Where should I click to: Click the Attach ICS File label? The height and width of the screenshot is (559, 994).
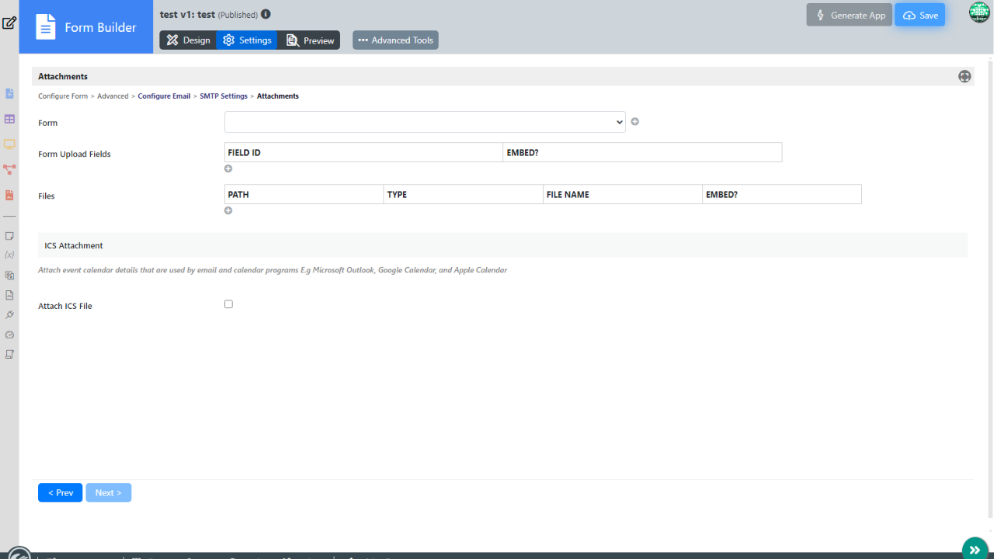(65, 306)
